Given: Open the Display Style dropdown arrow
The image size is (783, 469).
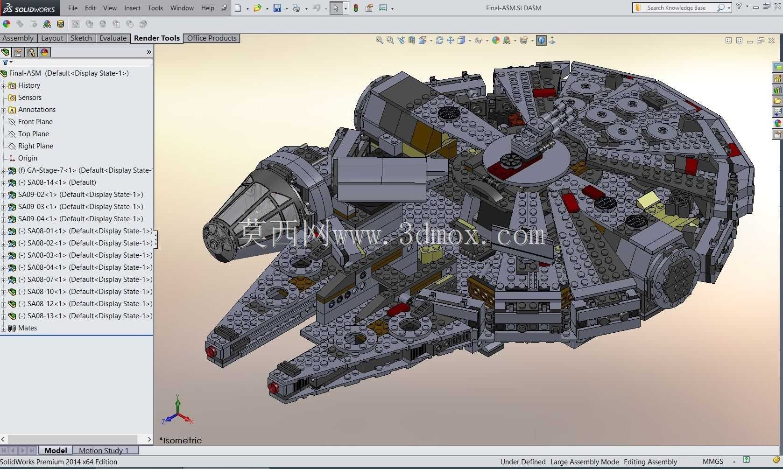Looking at the screenshot, I should pyautogui.click(x=469, y=41).
